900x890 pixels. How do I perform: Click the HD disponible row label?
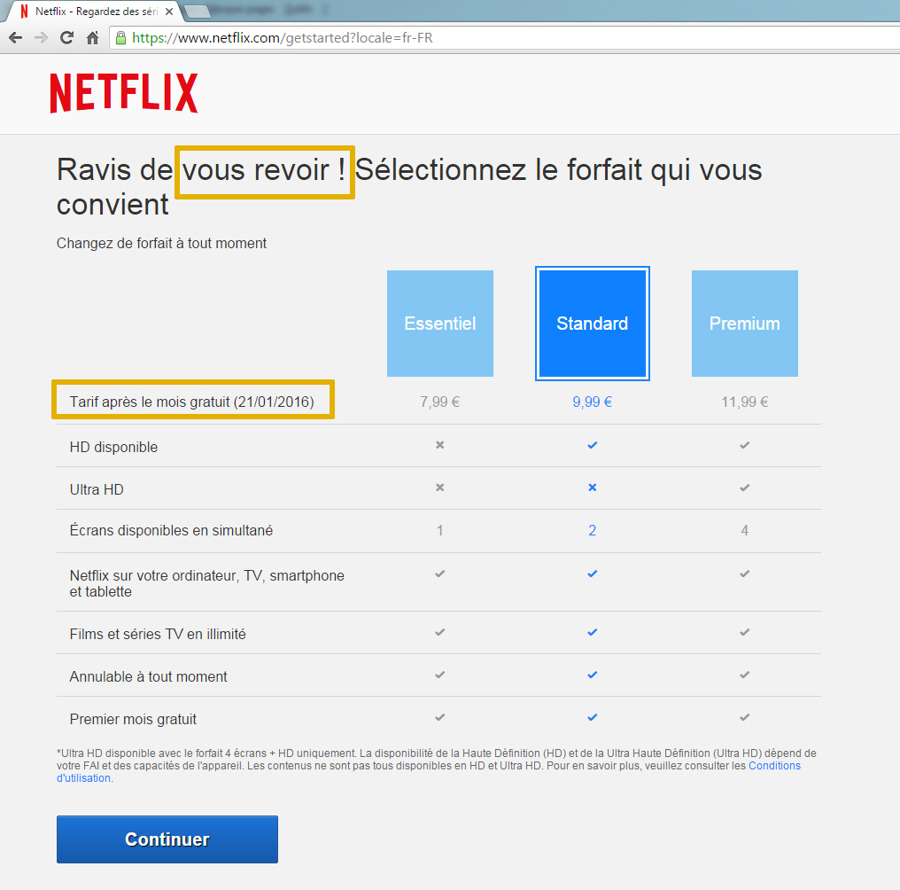[x=113, y=447]
